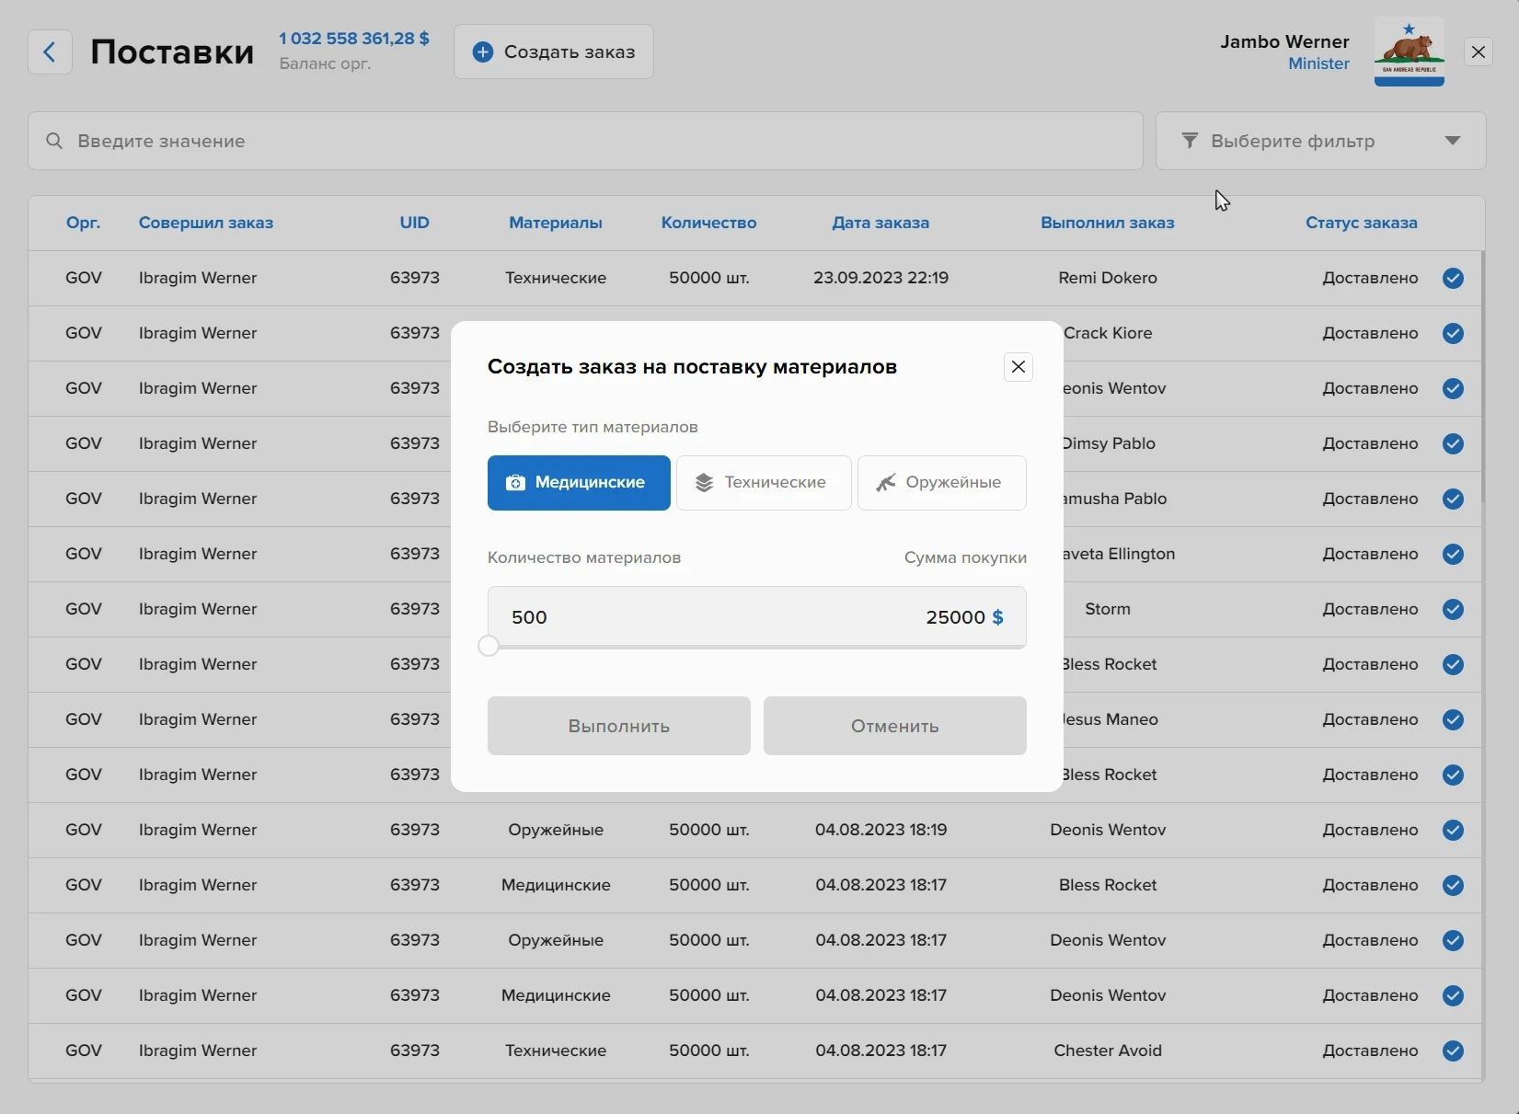The image size is (1519, 1114).
Task: Close the create order dialog
Action: tap(1018, 367)
